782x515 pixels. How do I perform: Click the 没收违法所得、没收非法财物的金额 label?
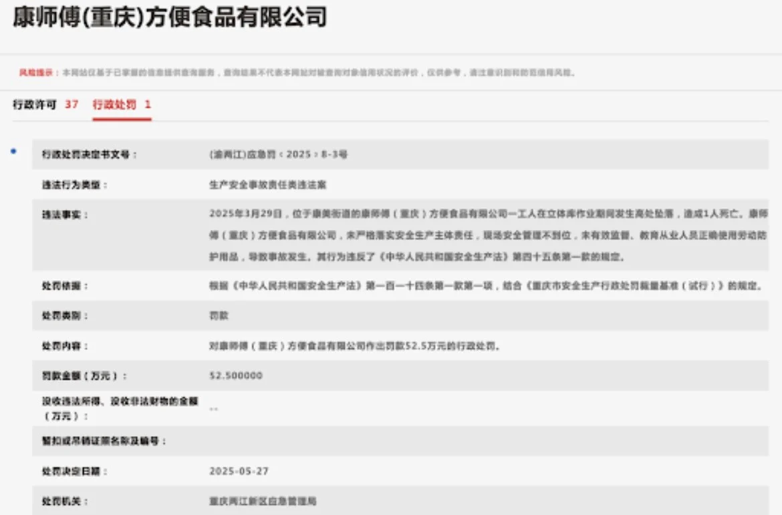point(120,408)
